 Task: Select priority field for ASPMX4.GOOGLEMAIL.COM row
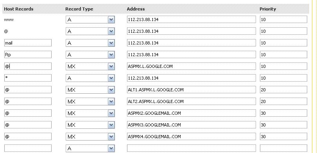click(x=283, y=137)
